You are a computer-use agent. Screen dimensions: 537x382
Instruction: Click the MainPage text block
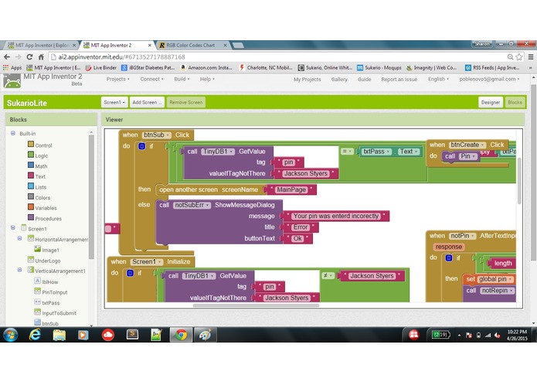(291, 189)
